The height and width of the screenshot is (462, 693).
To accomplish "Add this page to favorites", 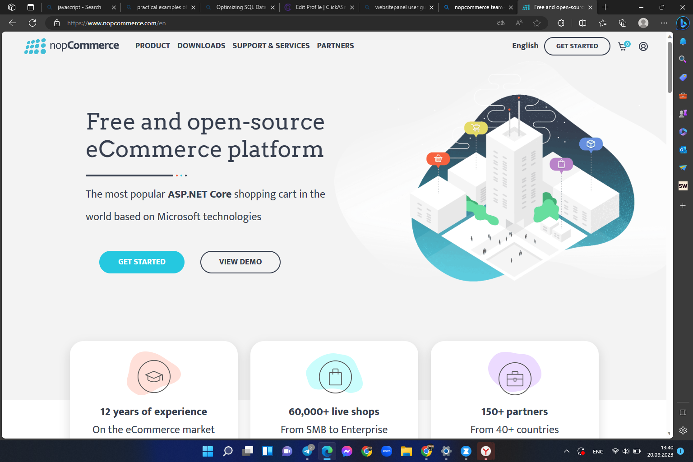I will (537, 23).
